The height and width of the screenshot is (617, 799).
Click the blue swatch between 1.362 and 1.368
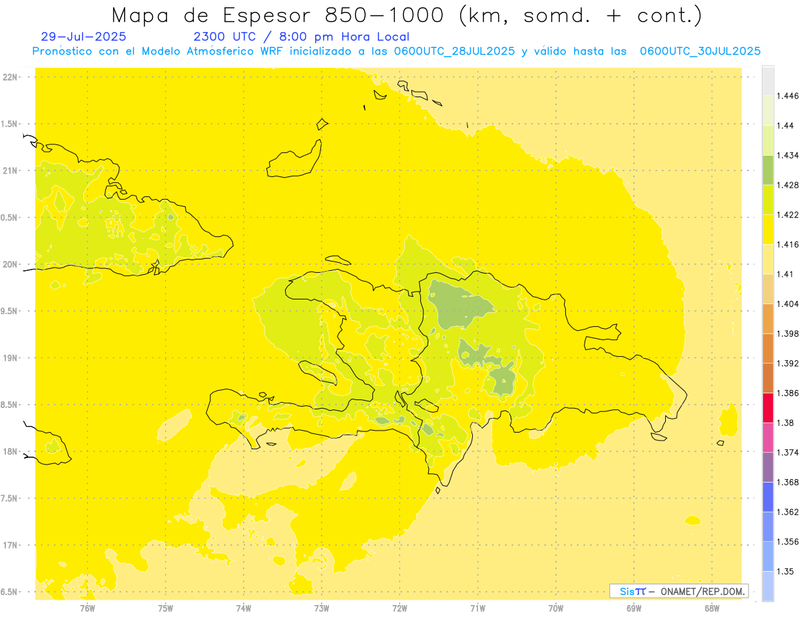point(768,497)
